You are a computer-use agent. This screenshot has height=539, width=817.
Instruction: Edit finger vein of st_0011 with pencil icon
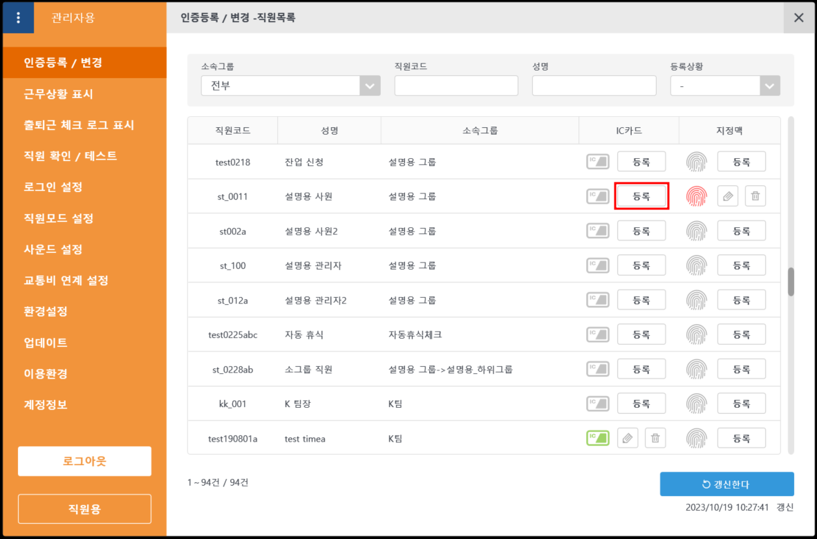(728, 196)
